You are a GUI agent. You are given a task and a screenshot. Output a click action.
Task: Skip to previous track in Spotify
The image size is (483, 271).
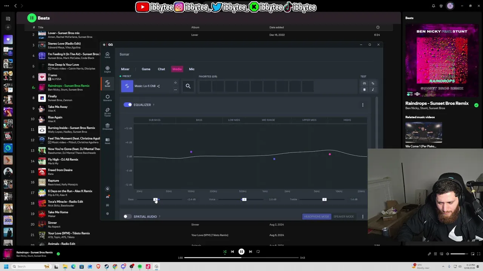[232, 252]
